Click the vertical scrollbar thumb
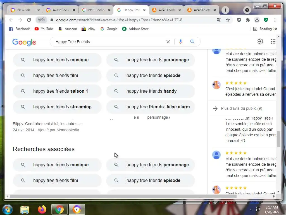 tap(278, 139)
